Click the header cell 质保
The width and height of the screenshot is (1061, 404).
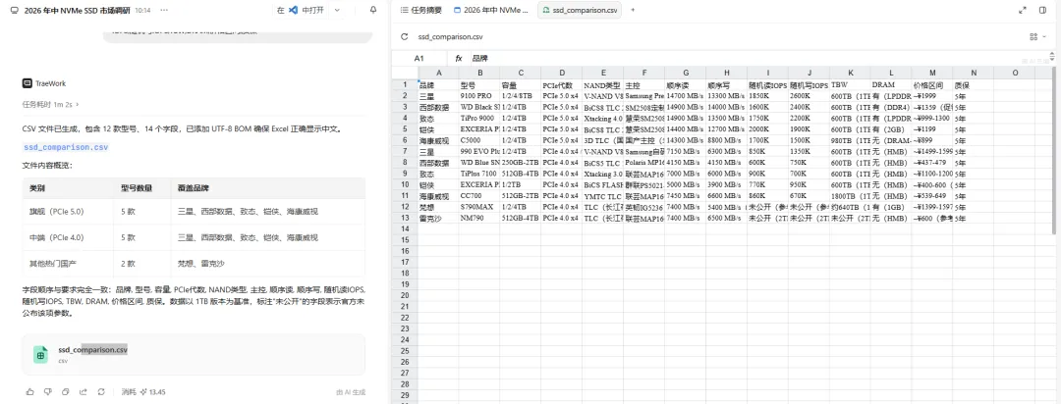pos(973,85)
